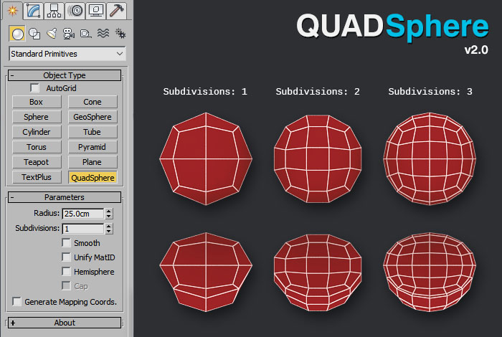Open the Utilities hammer tab
The image size is (502, 337).
tap(117, 10)
